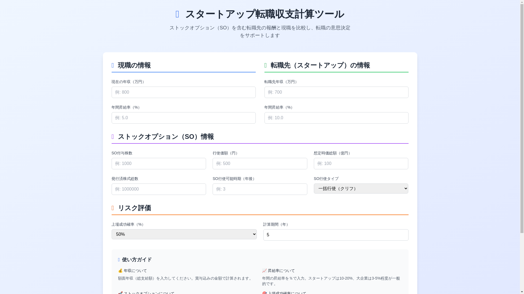Click the chart icon next to 昇給率について
This screenshot has height=294, width=524.
(264, 271)
